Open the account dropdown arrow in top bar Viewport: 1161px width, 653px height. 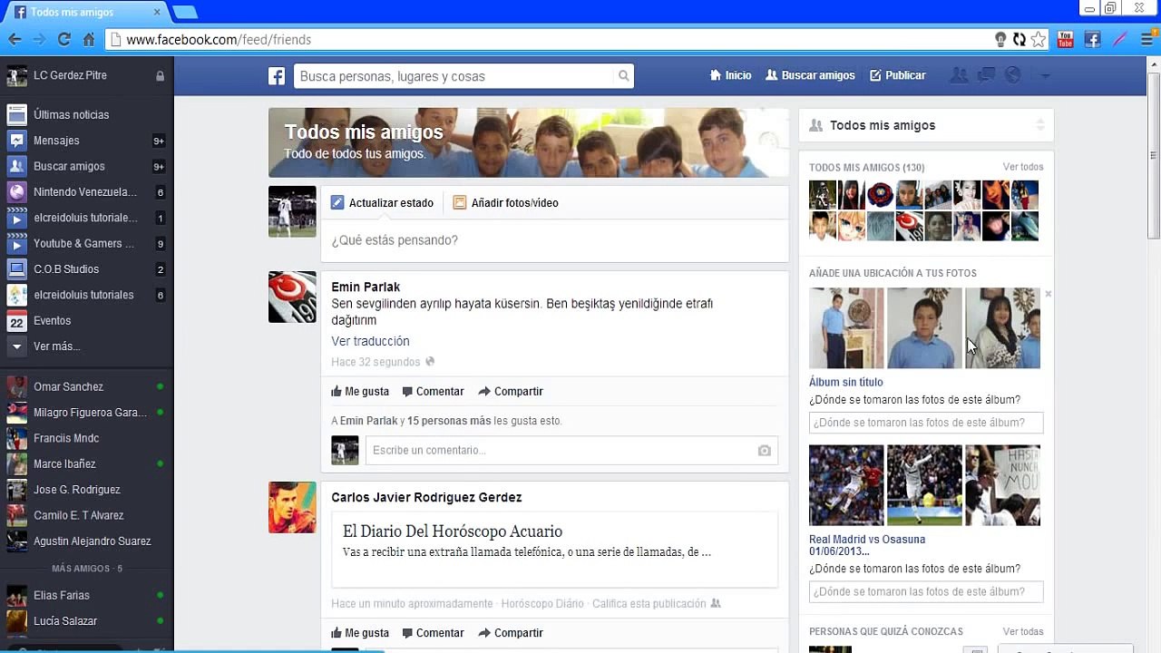tap(1045, 76)
